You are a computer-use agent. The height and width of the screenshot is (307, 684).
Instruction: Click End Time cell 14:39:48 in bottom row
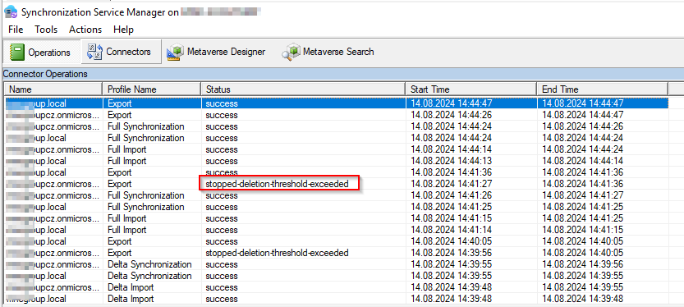[x=583, y=299]
